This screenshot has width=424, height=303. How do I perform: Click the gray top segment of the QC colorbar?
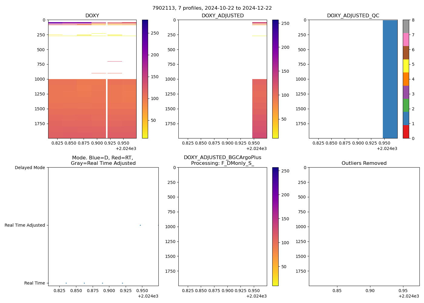tap(406, 26)
